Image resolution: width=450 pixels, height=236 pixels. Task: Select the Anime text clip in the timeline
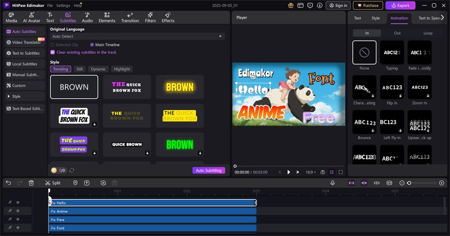click(152, 211)
